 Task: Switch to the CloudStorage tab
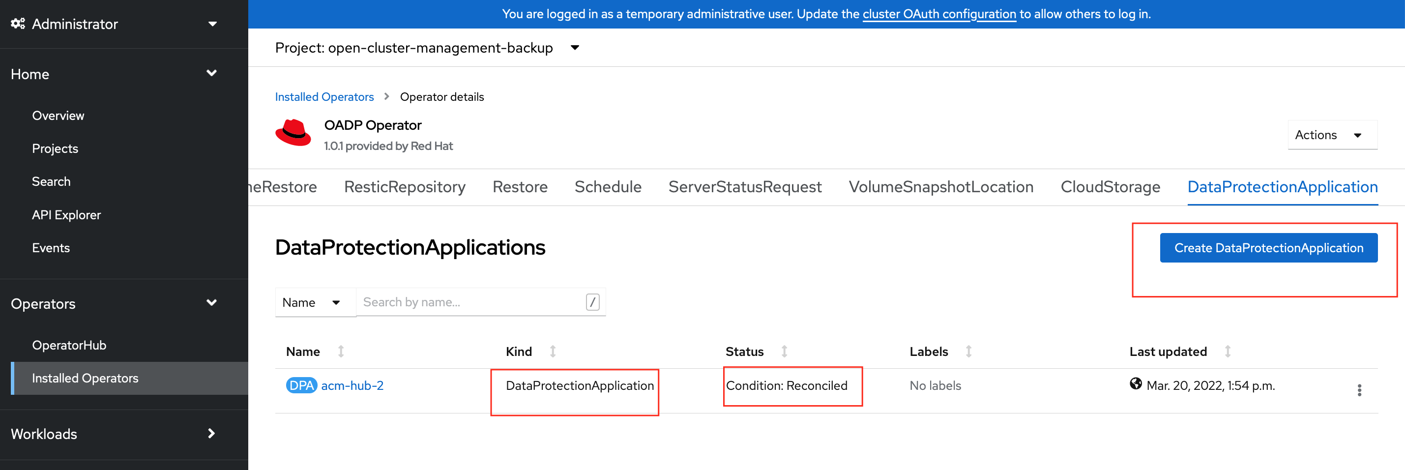[1110, 187]
